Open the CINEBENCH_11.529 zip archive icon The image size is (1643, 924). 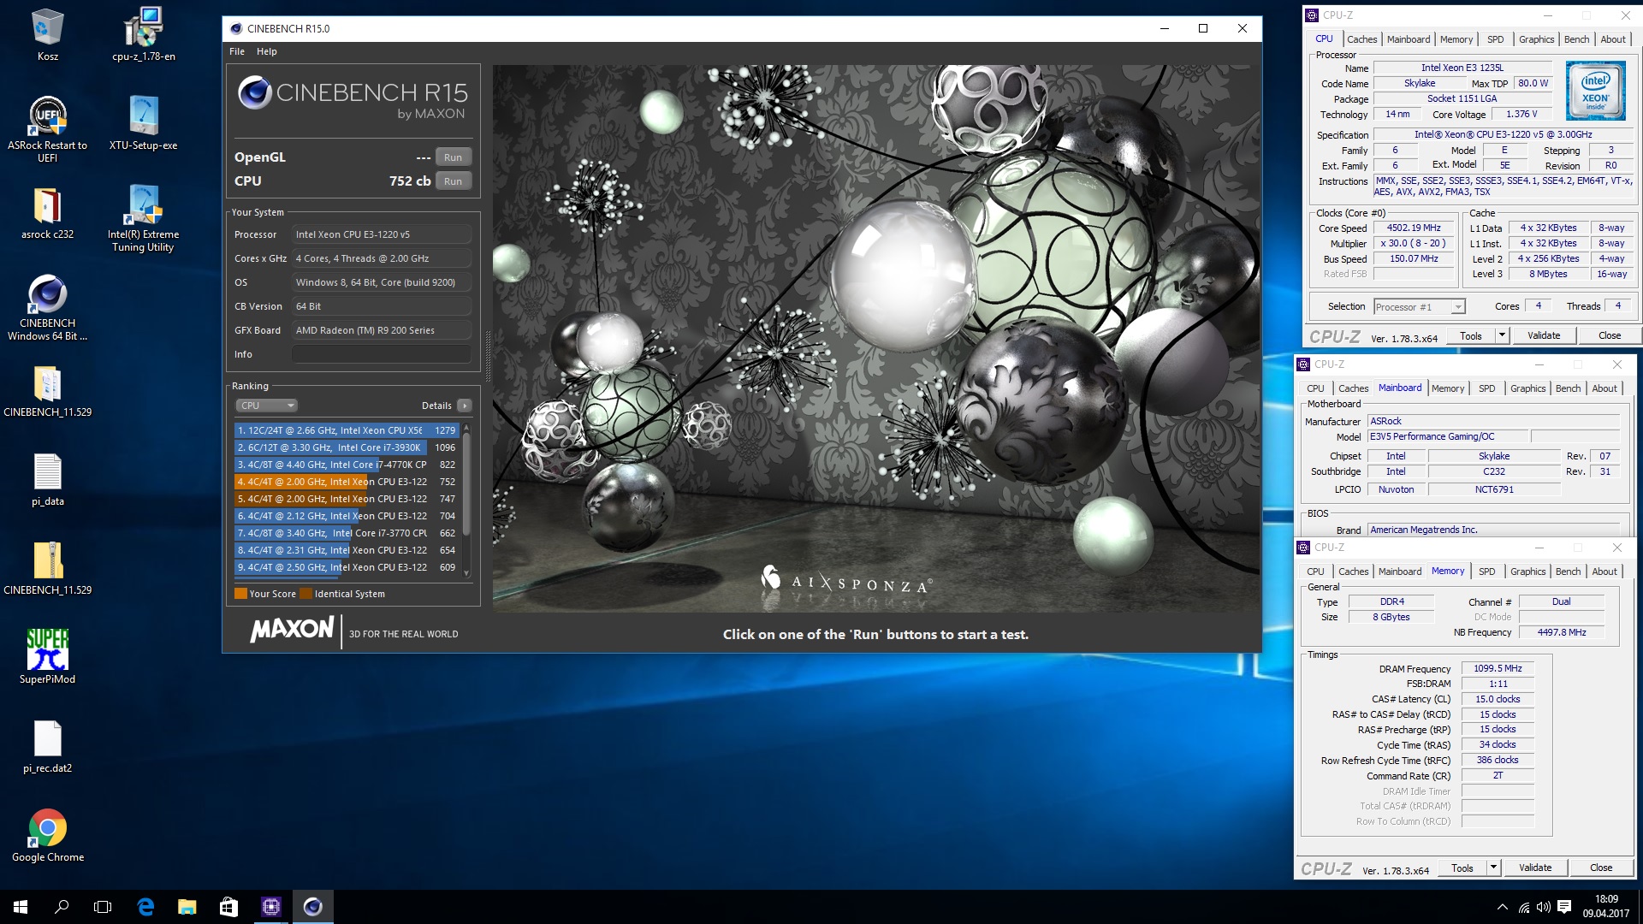pos(47,570)
